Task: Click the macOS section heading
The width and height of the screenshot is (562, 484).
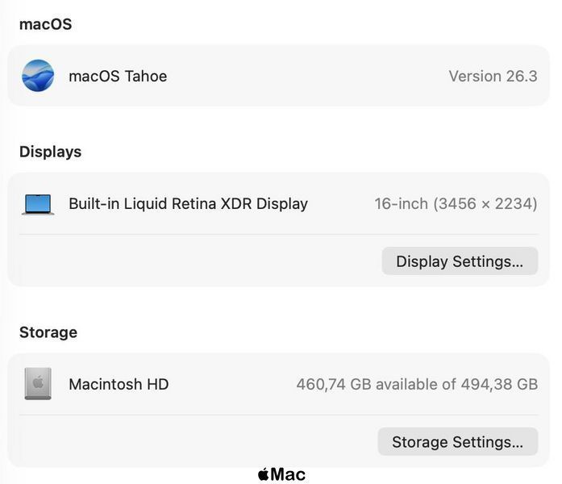Action: (45, 24)
